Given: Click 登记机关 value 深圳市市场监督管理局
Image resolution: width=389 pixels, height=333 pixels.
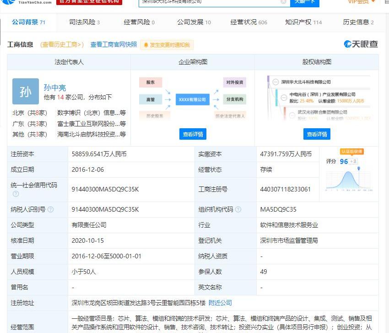Looking at the screenshot, I should 289,240.
